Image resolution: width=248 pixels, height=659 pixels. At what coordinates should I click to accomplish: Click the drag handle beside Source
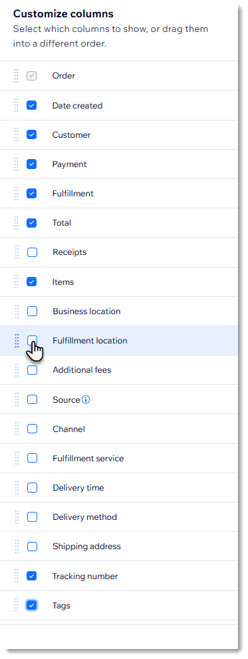[17, 399]
